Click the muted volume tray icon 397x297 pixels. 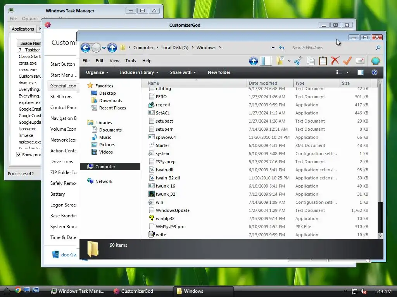pos(364,291)
